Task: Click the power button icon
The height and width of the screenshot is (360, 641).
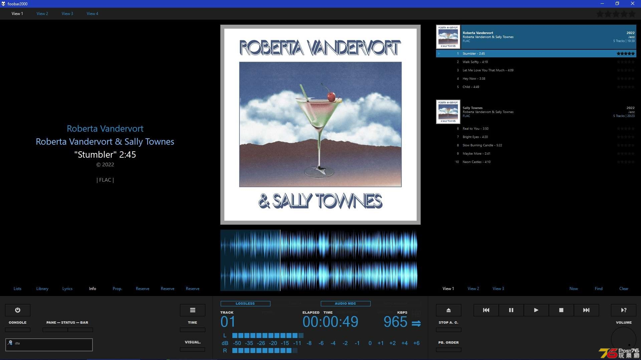Action: click(18, 310)
